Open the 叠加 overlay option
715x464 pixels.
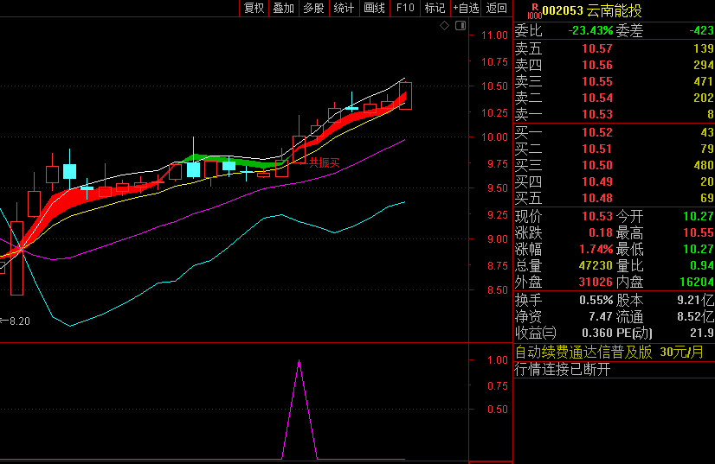(284, 8)
